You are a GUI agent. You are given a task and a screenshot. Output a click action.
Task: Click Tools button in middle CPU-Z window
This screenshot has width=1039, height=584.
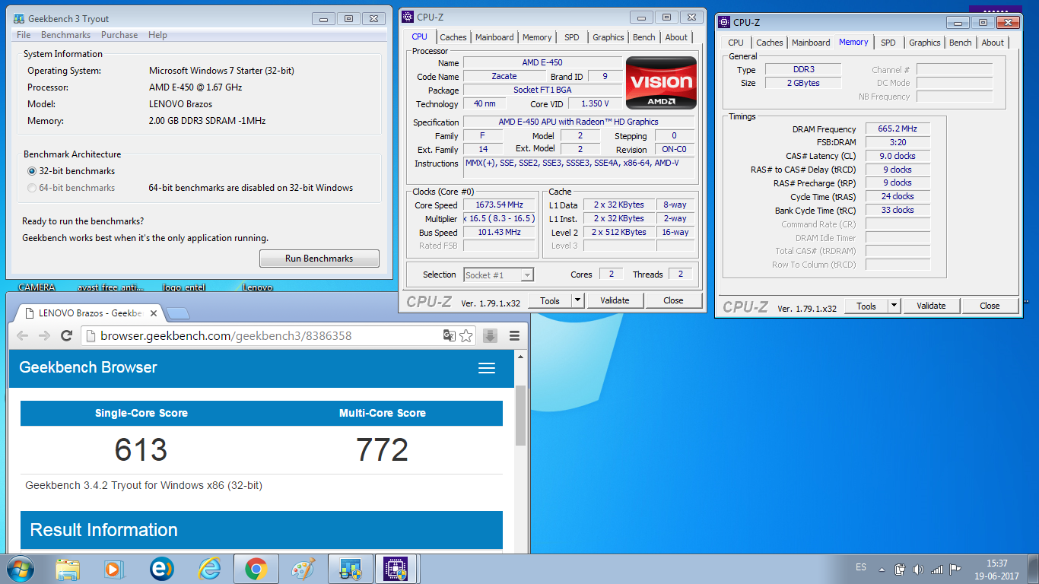pos(550,300)
